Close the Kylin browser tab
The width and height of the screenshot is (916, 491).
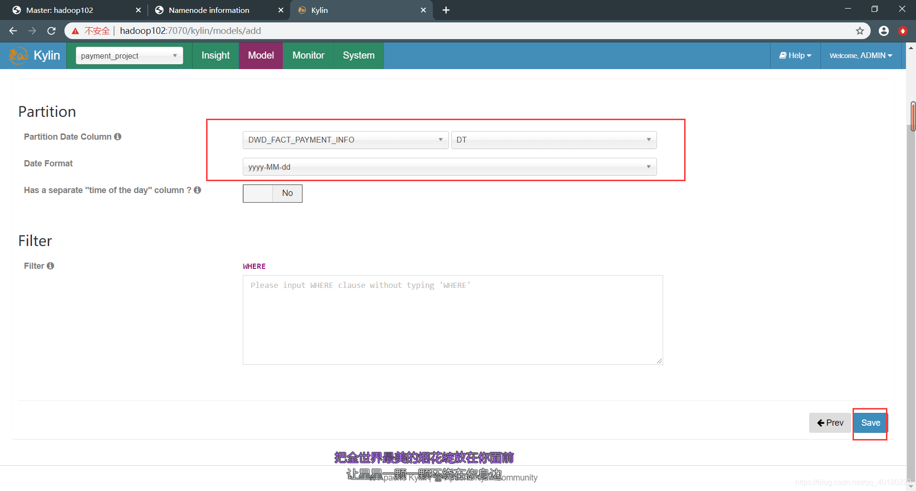(x=423, y=10)
